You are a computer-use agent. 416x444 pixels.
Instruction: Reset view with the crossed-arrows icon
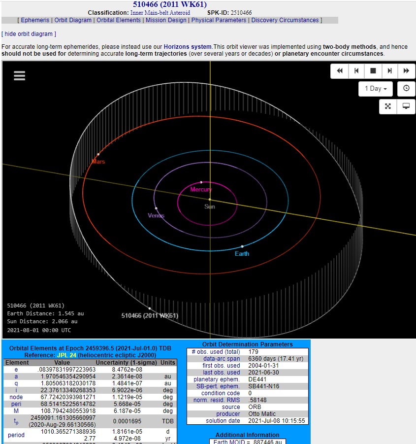point(388,106)
